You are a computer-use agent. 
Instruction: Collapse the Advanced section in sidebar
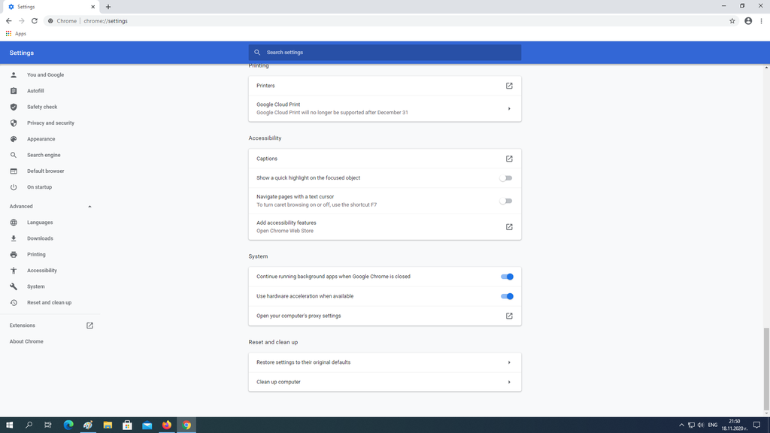(x=89, y=206)
